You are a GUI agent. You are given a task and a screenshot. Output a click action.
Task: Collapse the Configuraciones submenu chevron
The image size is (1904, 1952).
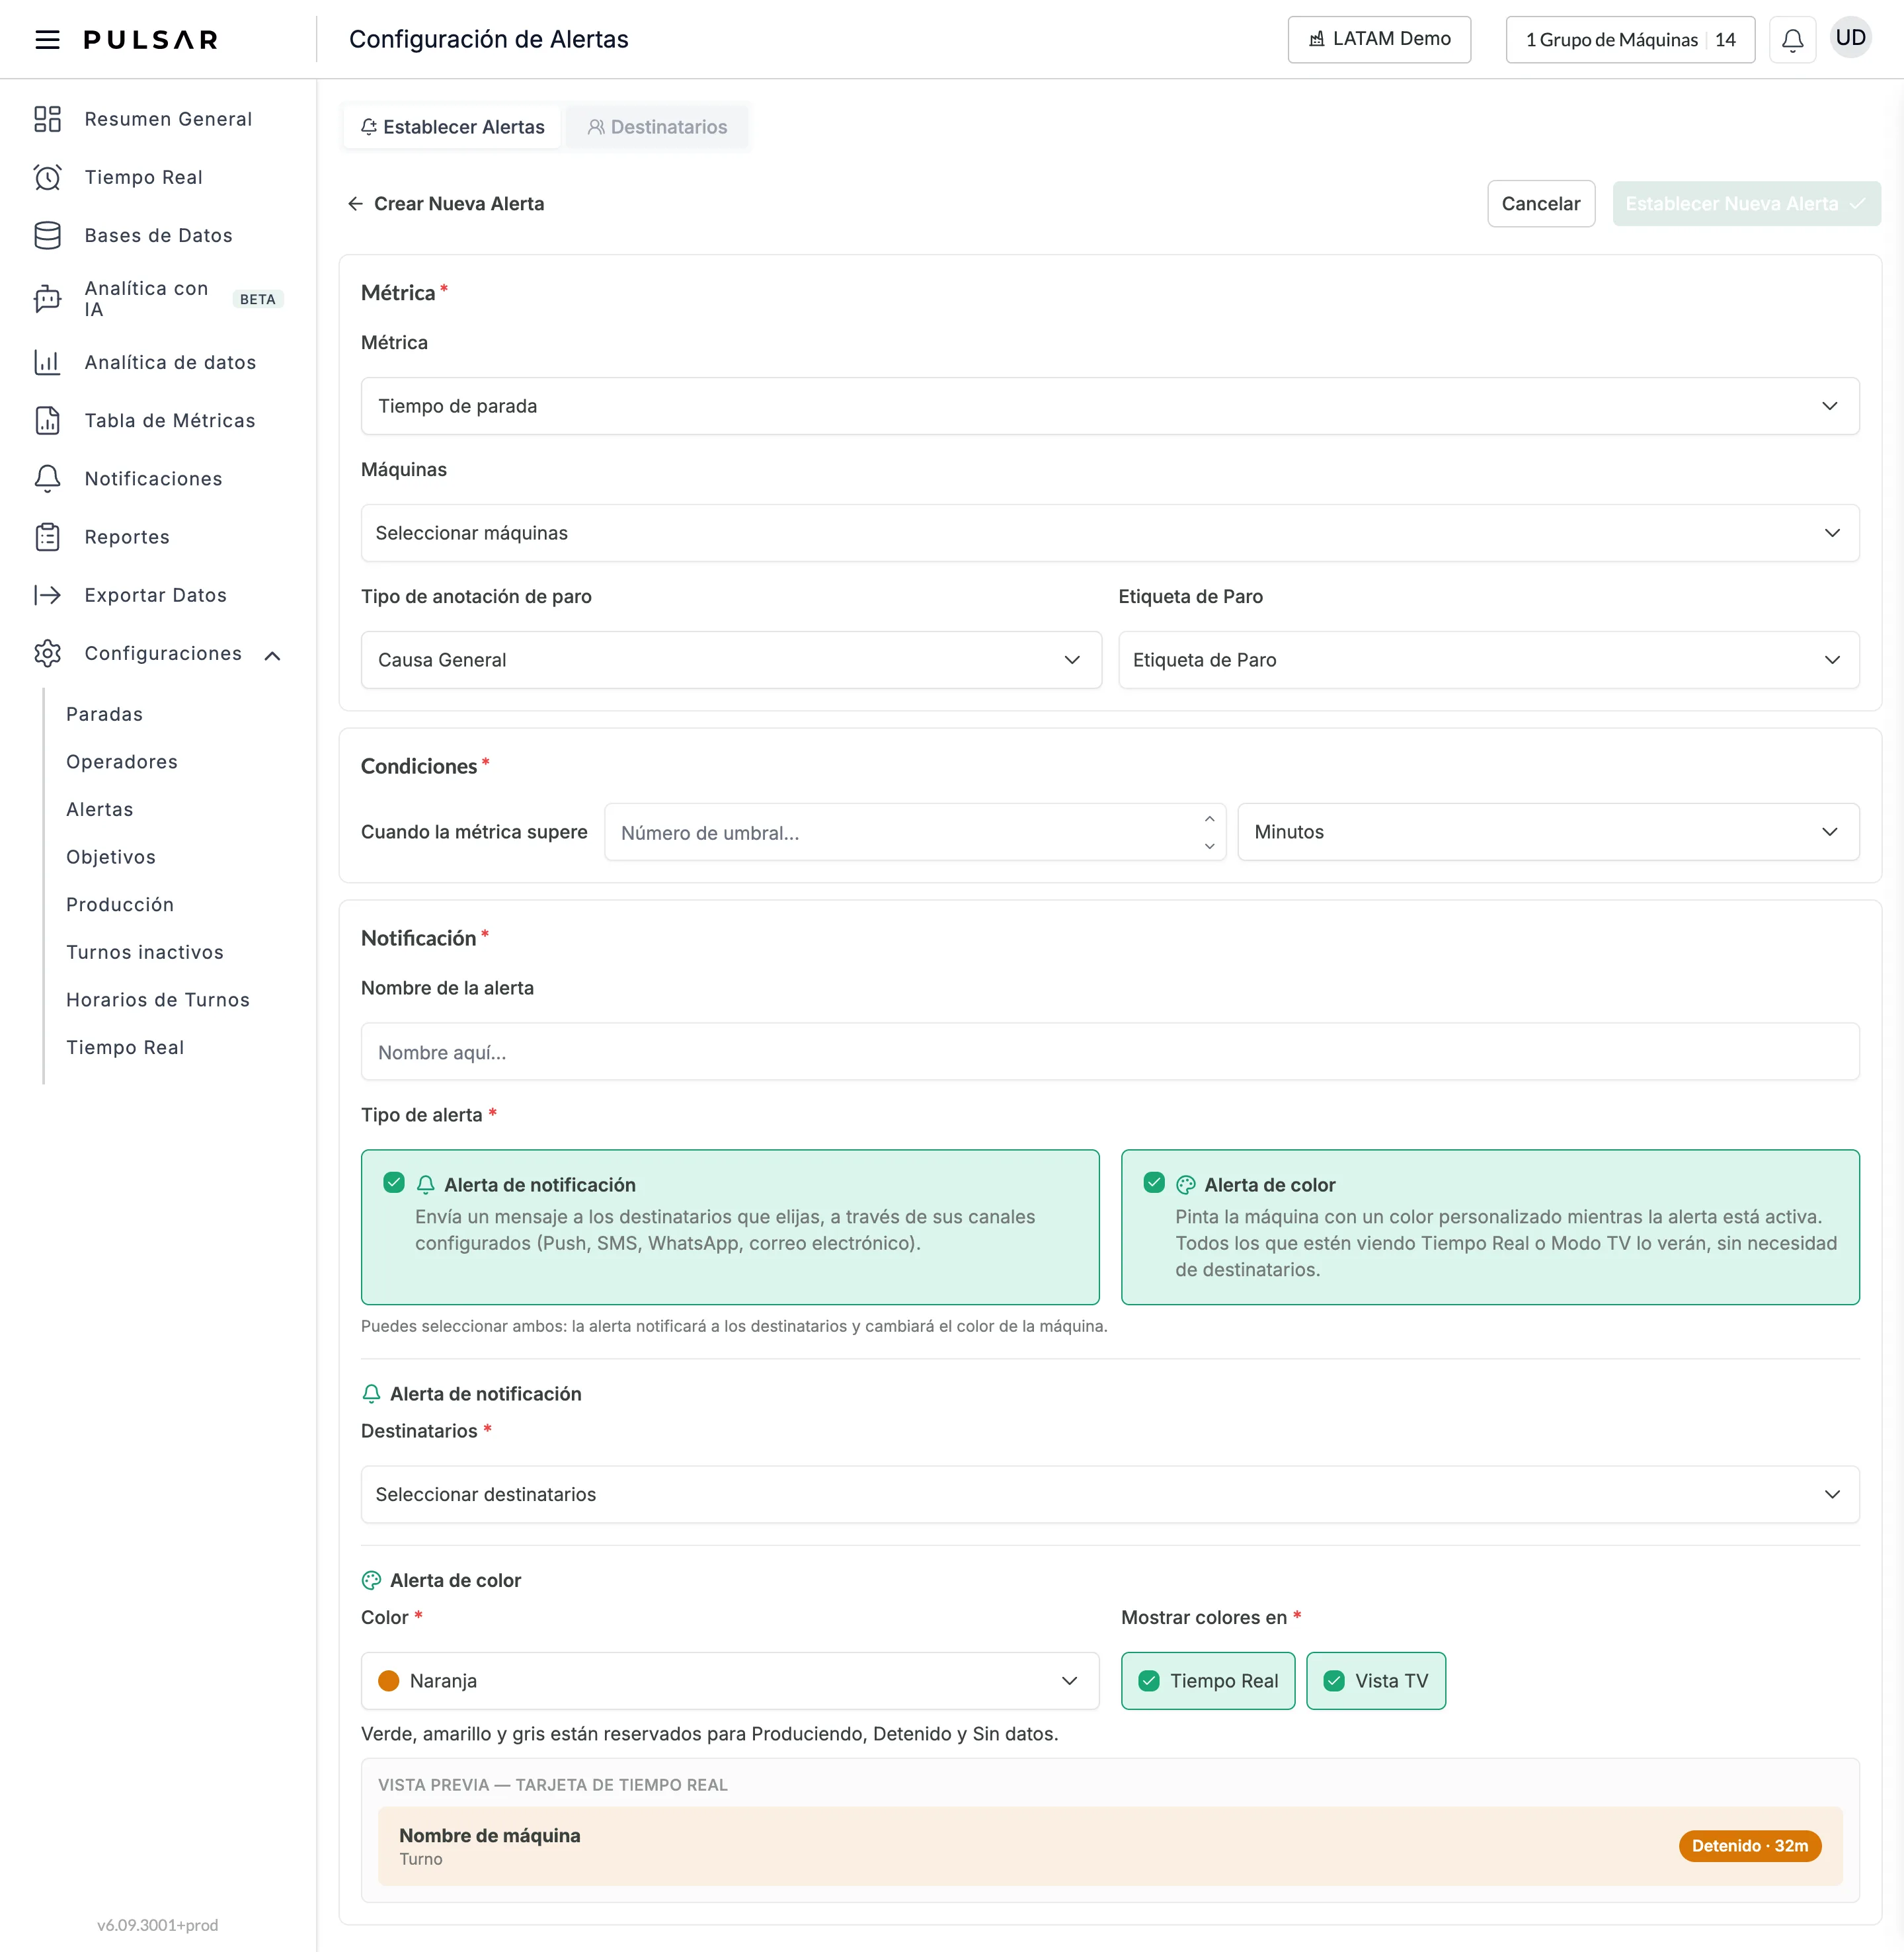click(272, 656)
